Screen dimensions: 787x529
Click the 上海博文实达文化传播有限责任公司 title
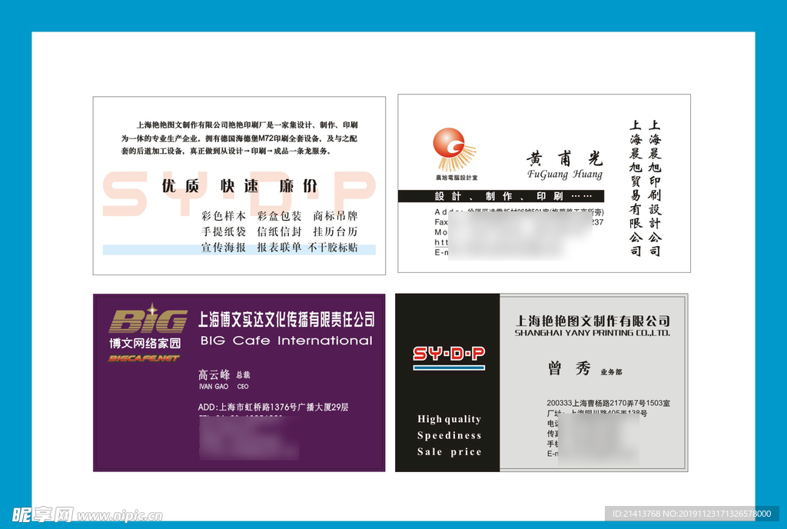(x=286, y=319)
